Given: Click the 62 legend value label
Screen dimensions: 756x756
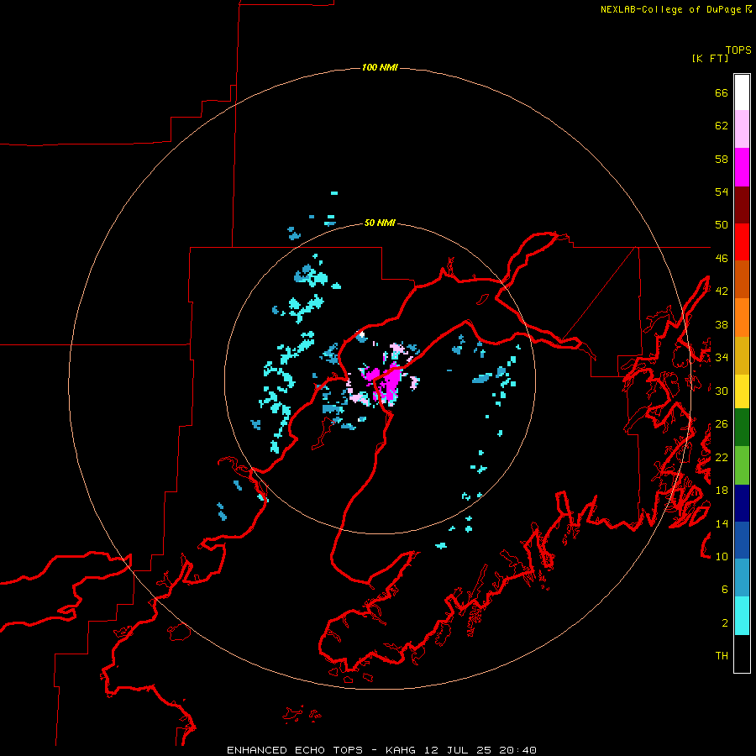Looking at the screenshot, I should coord(722,126).
